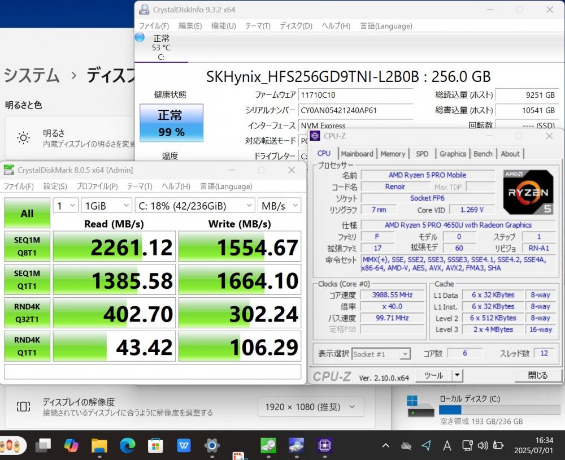This screenshot has width=565, height=460.
Task: Open the About tab in CPU-Z
Action: pyautogui.click(x=510, y=154)
